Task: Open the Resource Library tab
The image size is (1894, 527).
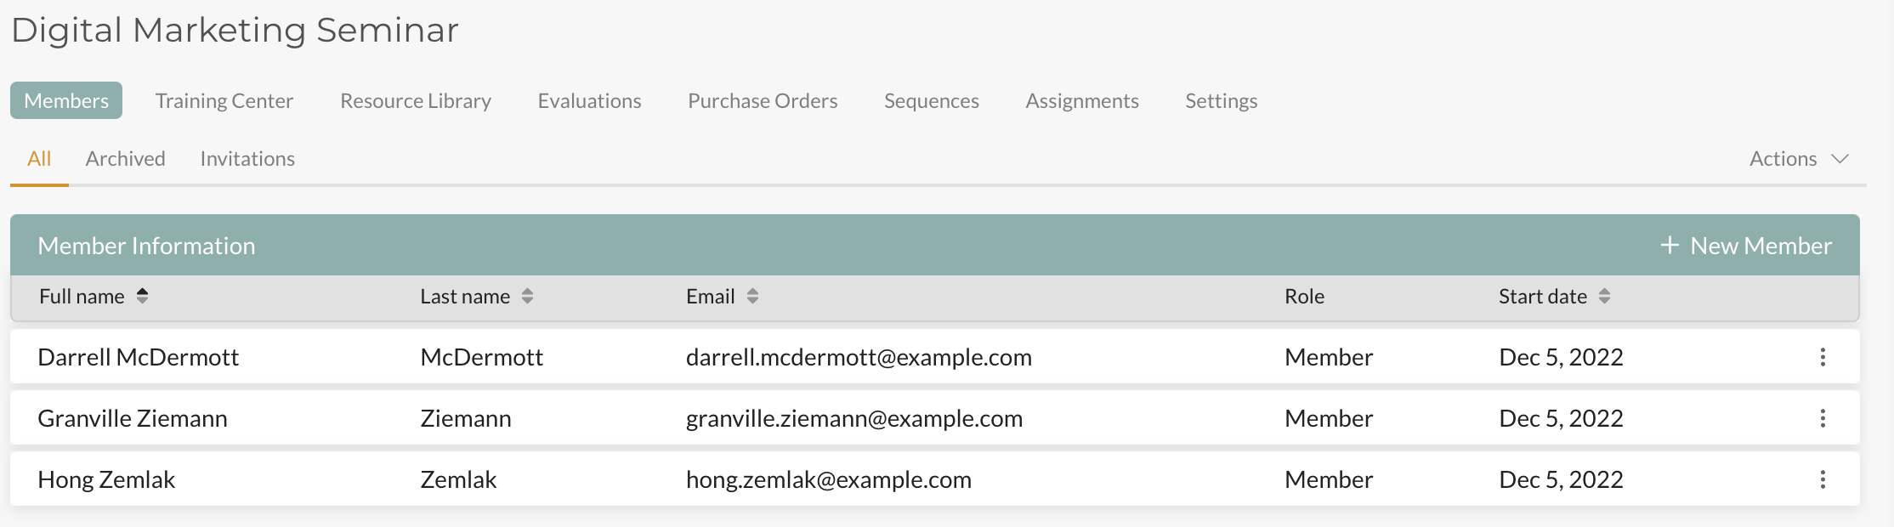Action: click(x=416, y=101)
